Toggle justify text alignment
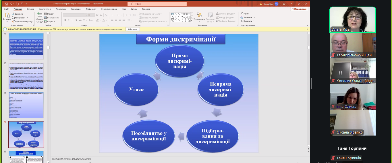This screenshot has width=392, height=163. click(123, 20)
